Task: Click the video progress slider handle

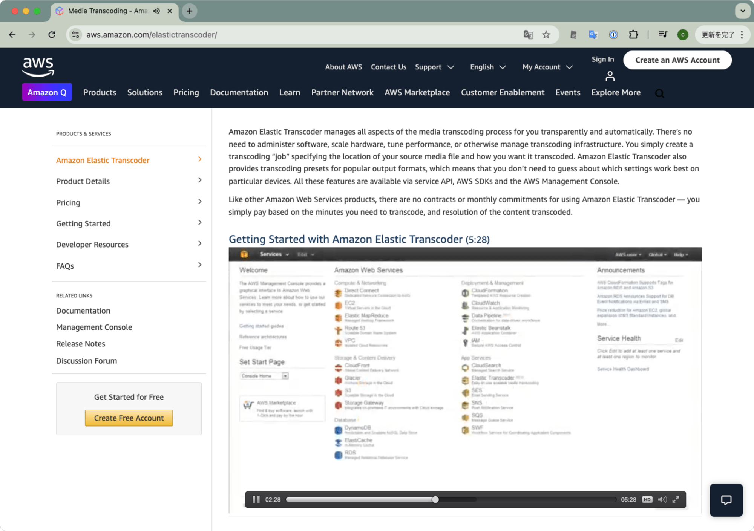Action: tap(435, 500)
